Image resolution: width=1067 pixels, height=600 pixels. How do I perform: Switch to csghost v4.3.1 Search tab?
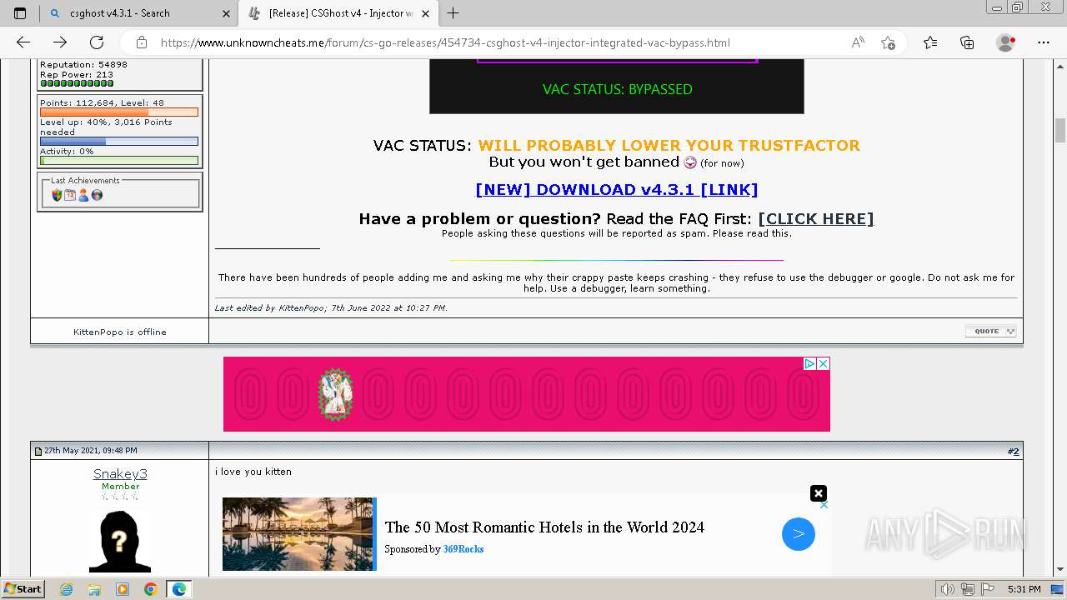point(138,13)
